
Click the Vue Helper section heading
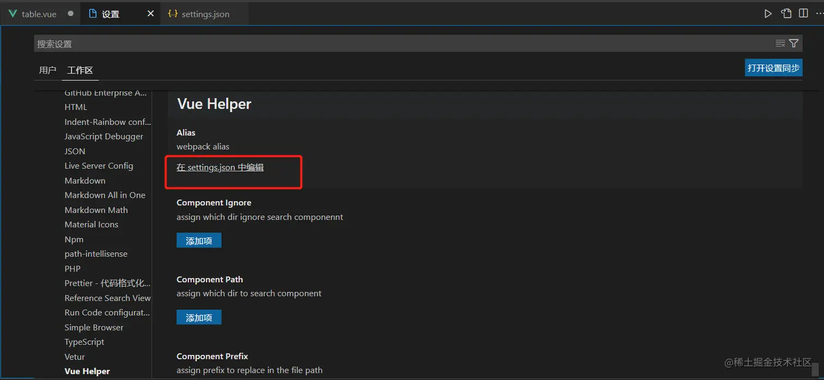pyautogui.click(x=214, y=104)
